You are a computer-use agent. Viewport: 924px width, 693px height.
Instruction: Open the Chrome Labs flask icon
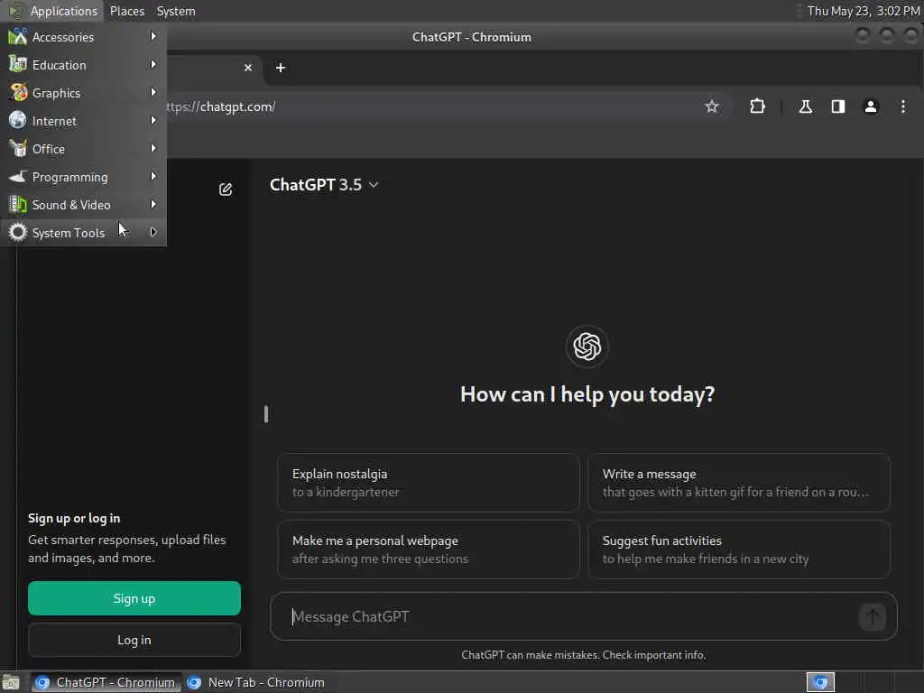[805, 106]
